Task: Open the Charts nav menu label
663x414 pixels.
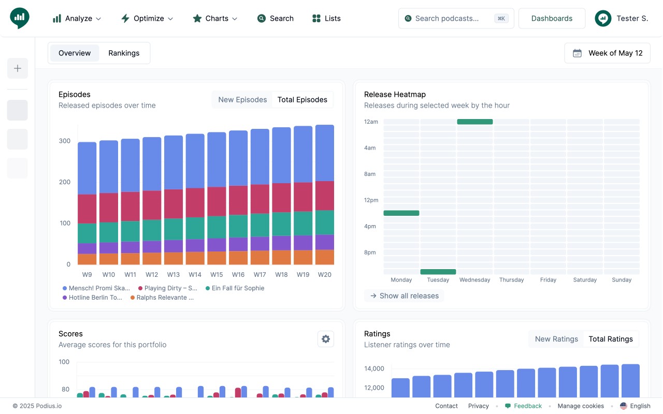Action: [x=217, y=18]
